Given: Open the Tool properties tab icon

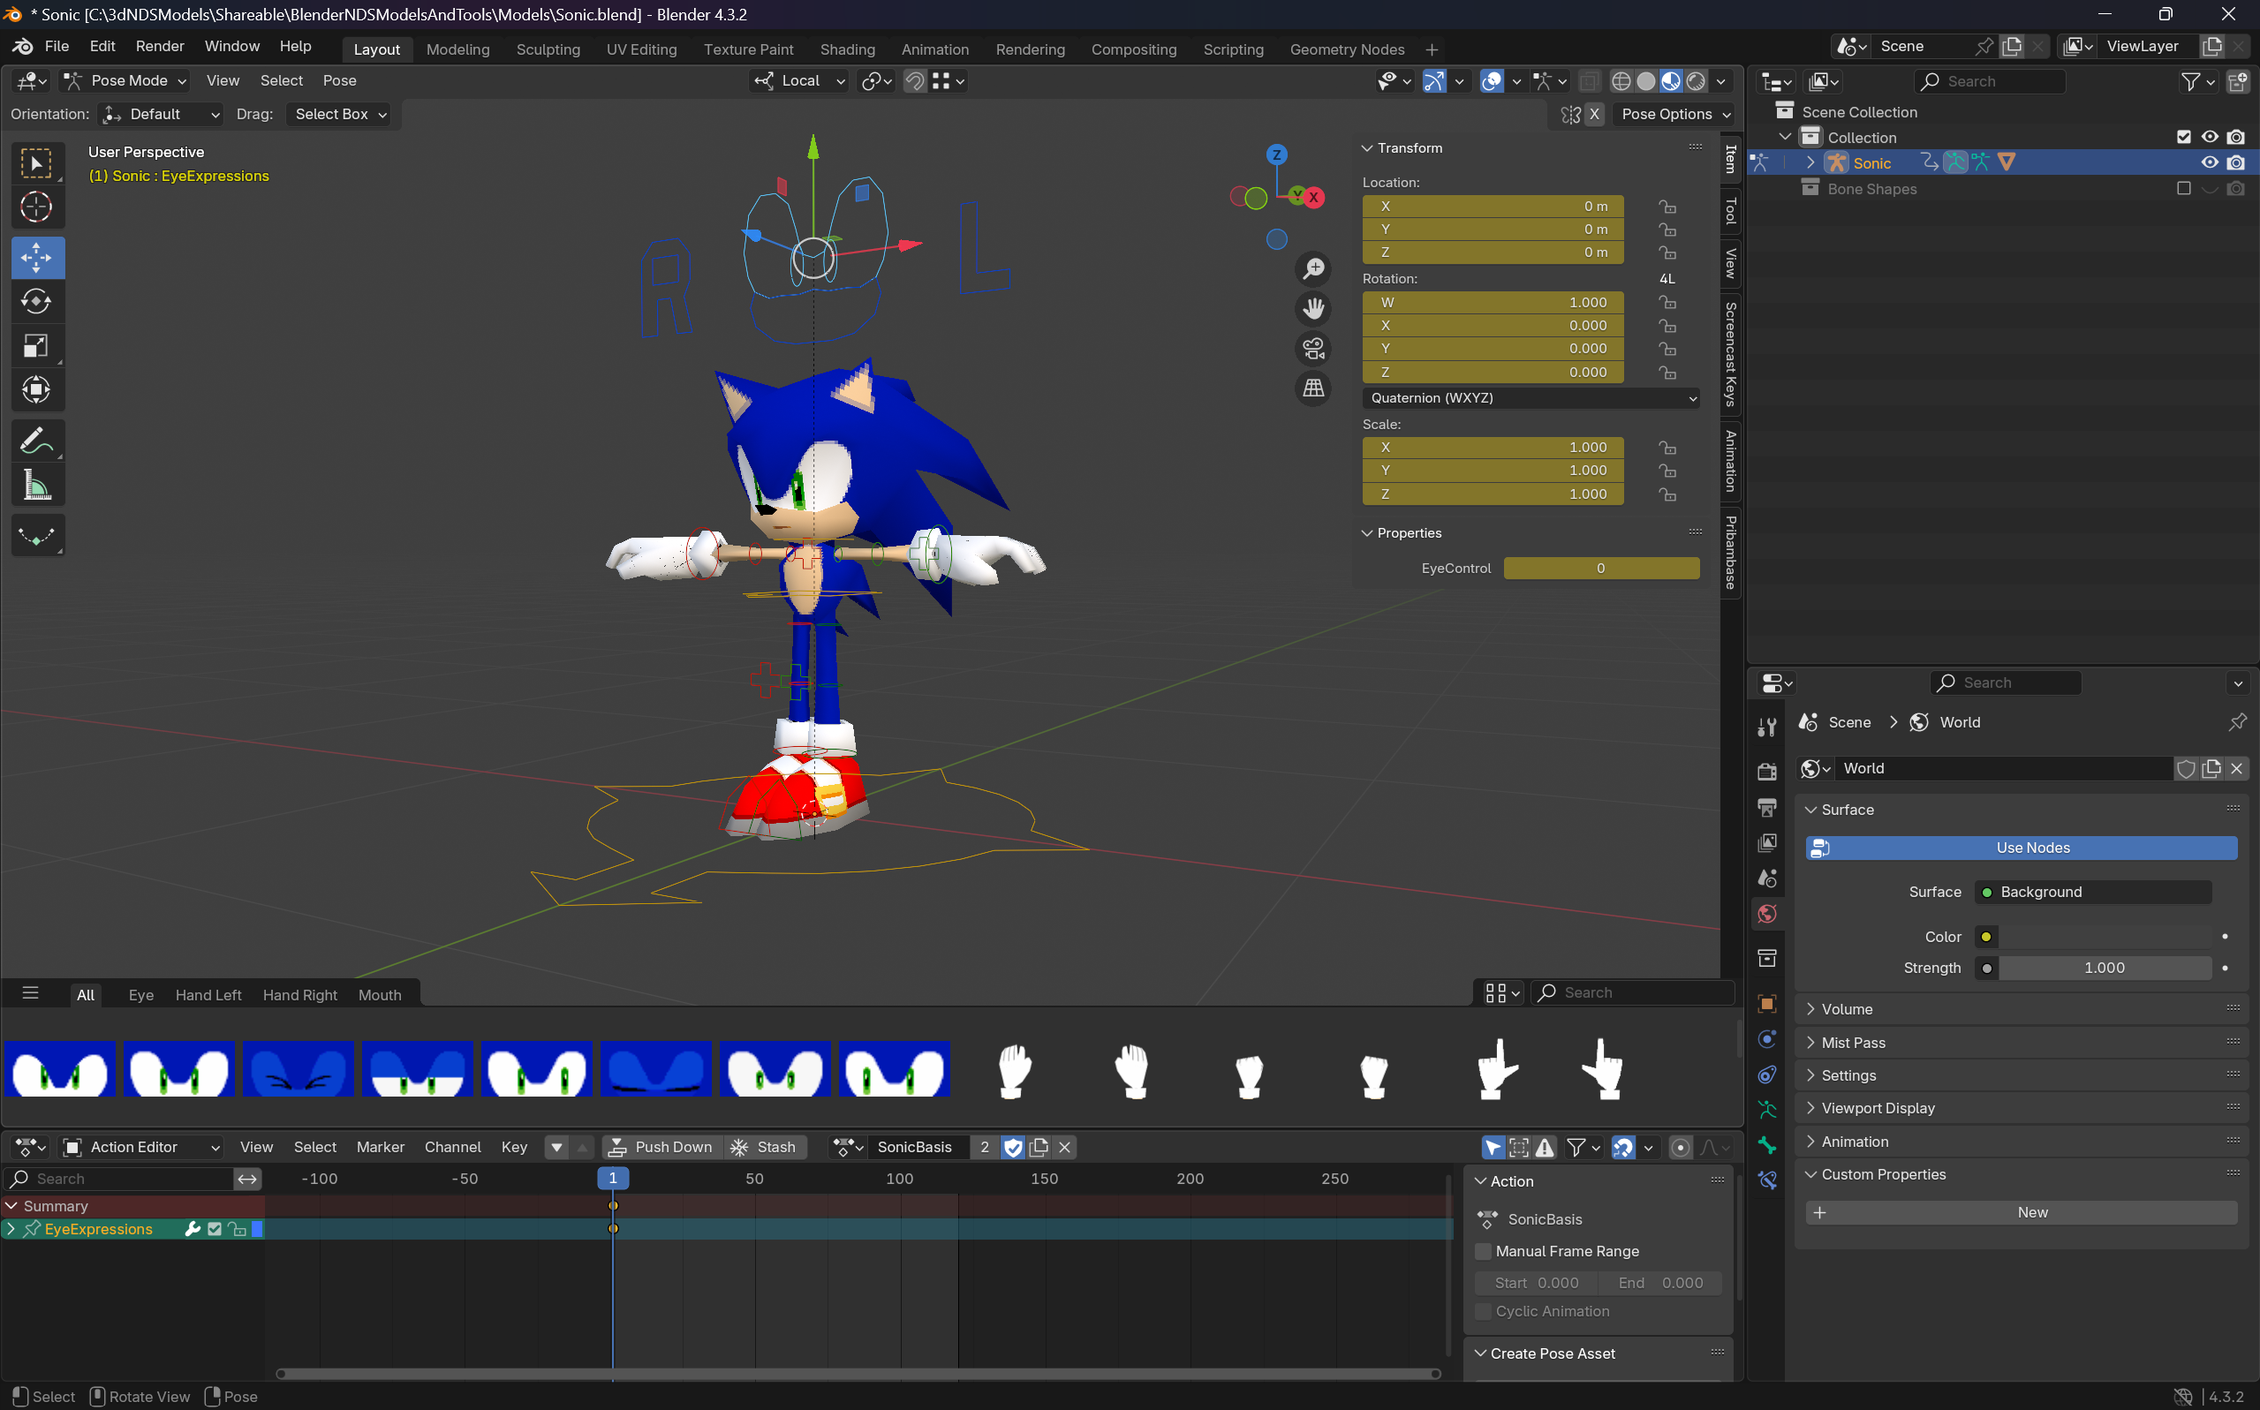Looking at the screenshot, I should click(1766, 728).
